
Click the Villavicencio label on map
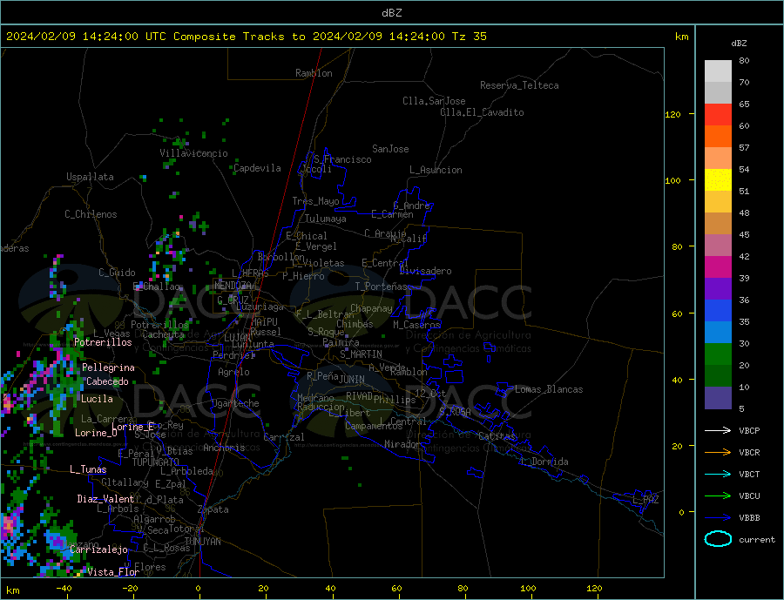coord(193,153)
